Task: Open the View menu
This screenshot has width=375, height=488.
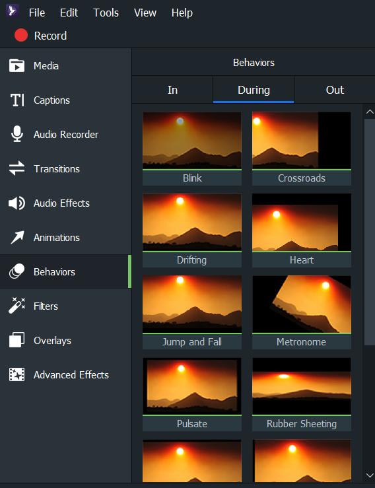Action: click(x=145, y=13)
